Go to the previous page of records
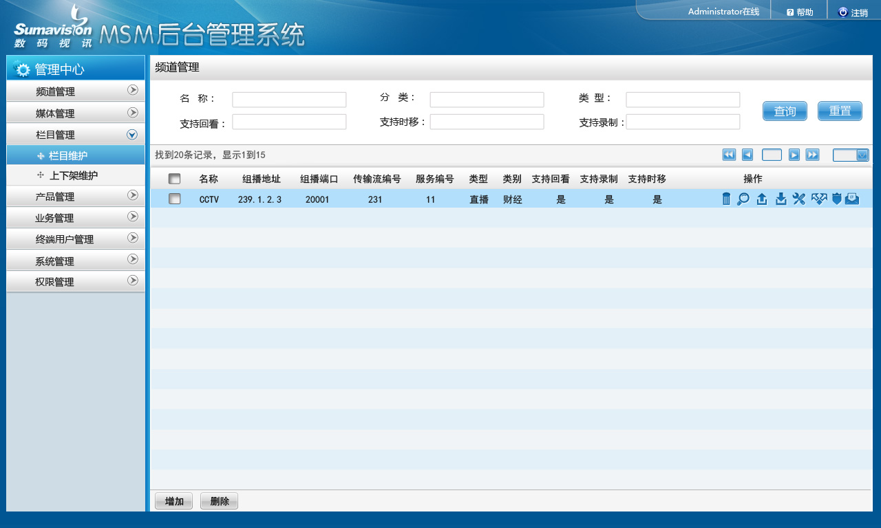 747,155
